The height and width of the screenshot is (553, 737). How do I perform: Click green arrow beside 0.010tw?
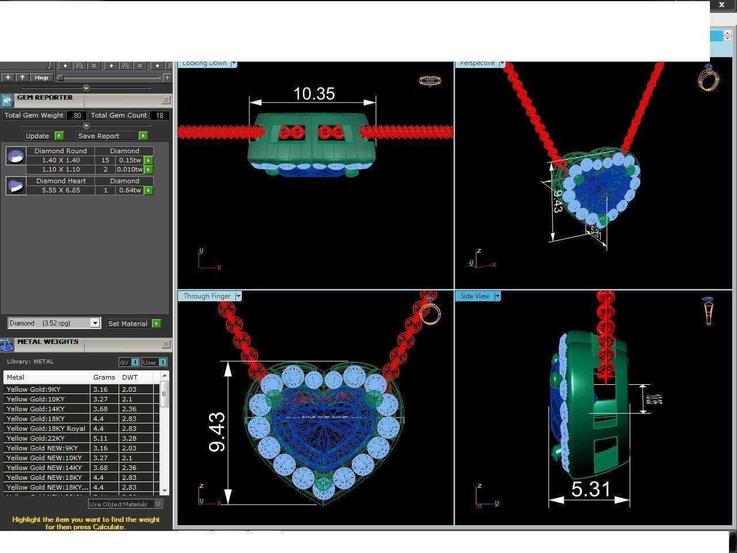pyautogui.click(x=149, y=169)
